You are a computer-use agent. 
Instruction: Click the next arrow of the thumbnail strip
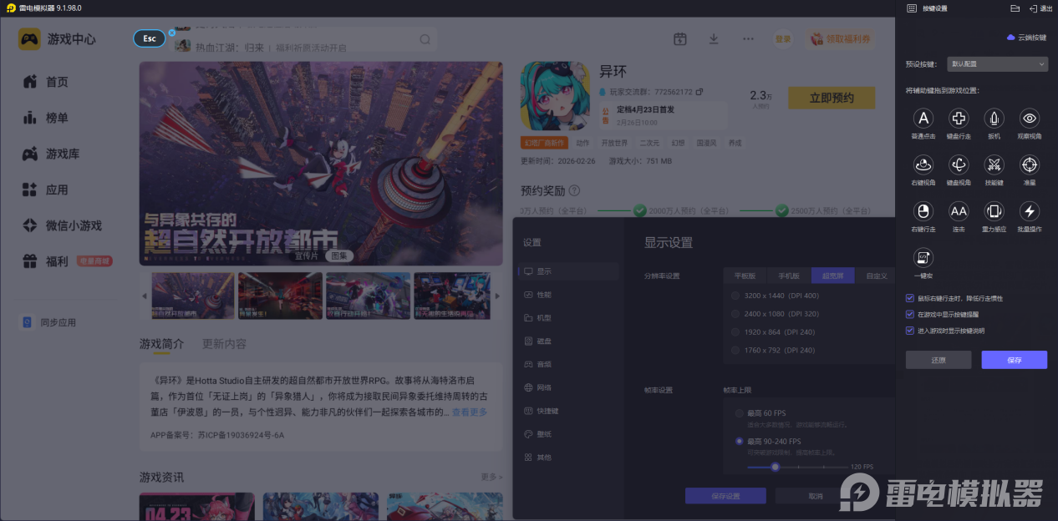click(x=497, y=296)
